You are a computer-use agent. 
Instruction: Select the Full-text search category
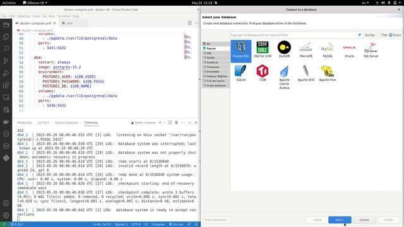click(216, 81)
